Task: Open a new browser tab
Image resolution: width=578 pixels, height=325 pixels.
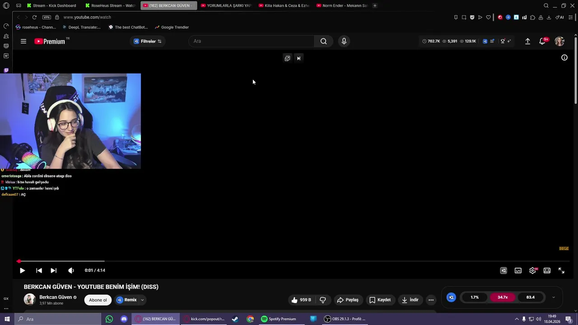Action: 375,5
